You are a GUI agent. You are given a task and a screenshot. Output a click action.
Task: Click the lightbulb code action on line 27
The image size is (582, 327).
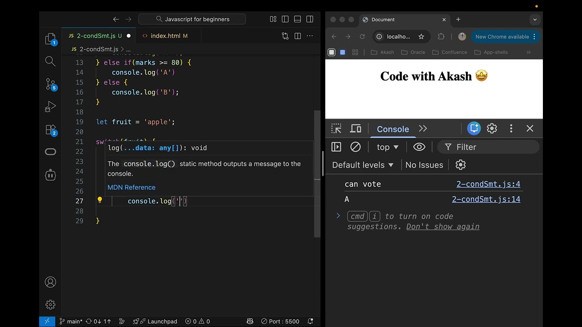(x=100, y=200)
